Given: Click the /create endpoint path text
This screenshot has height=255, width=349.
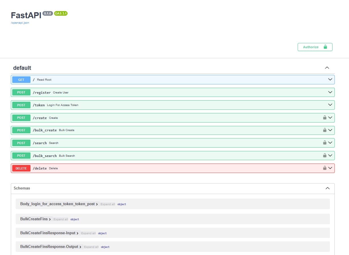Looking at the screenshot, I should point(40,118).
